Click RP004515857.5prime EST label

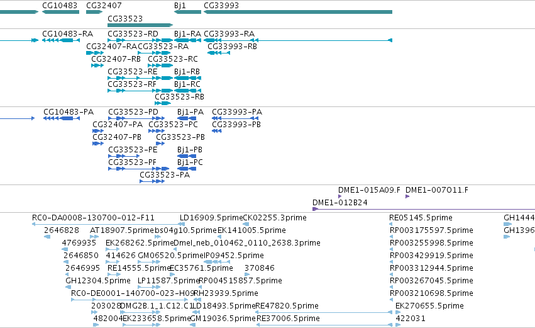pyautogui.click(x=240, y=281)
